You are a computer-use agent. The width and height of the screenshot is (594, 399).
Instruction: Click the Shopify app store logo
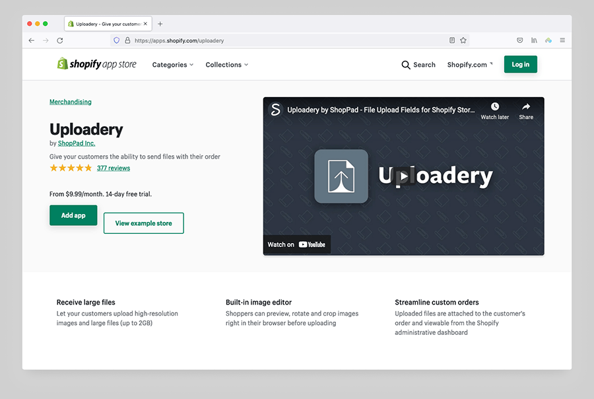[96, 63]
